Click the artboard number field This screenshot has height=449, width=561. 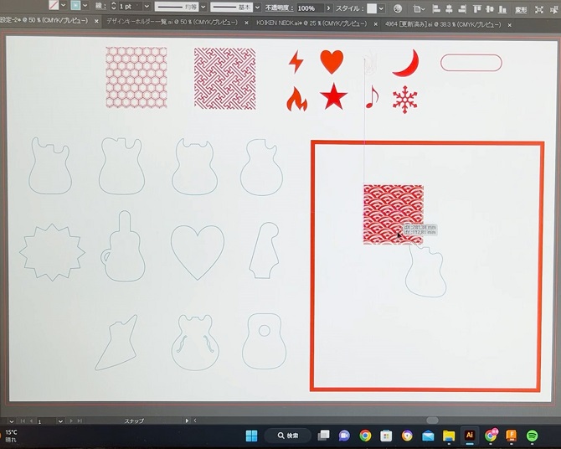(46, 421)
